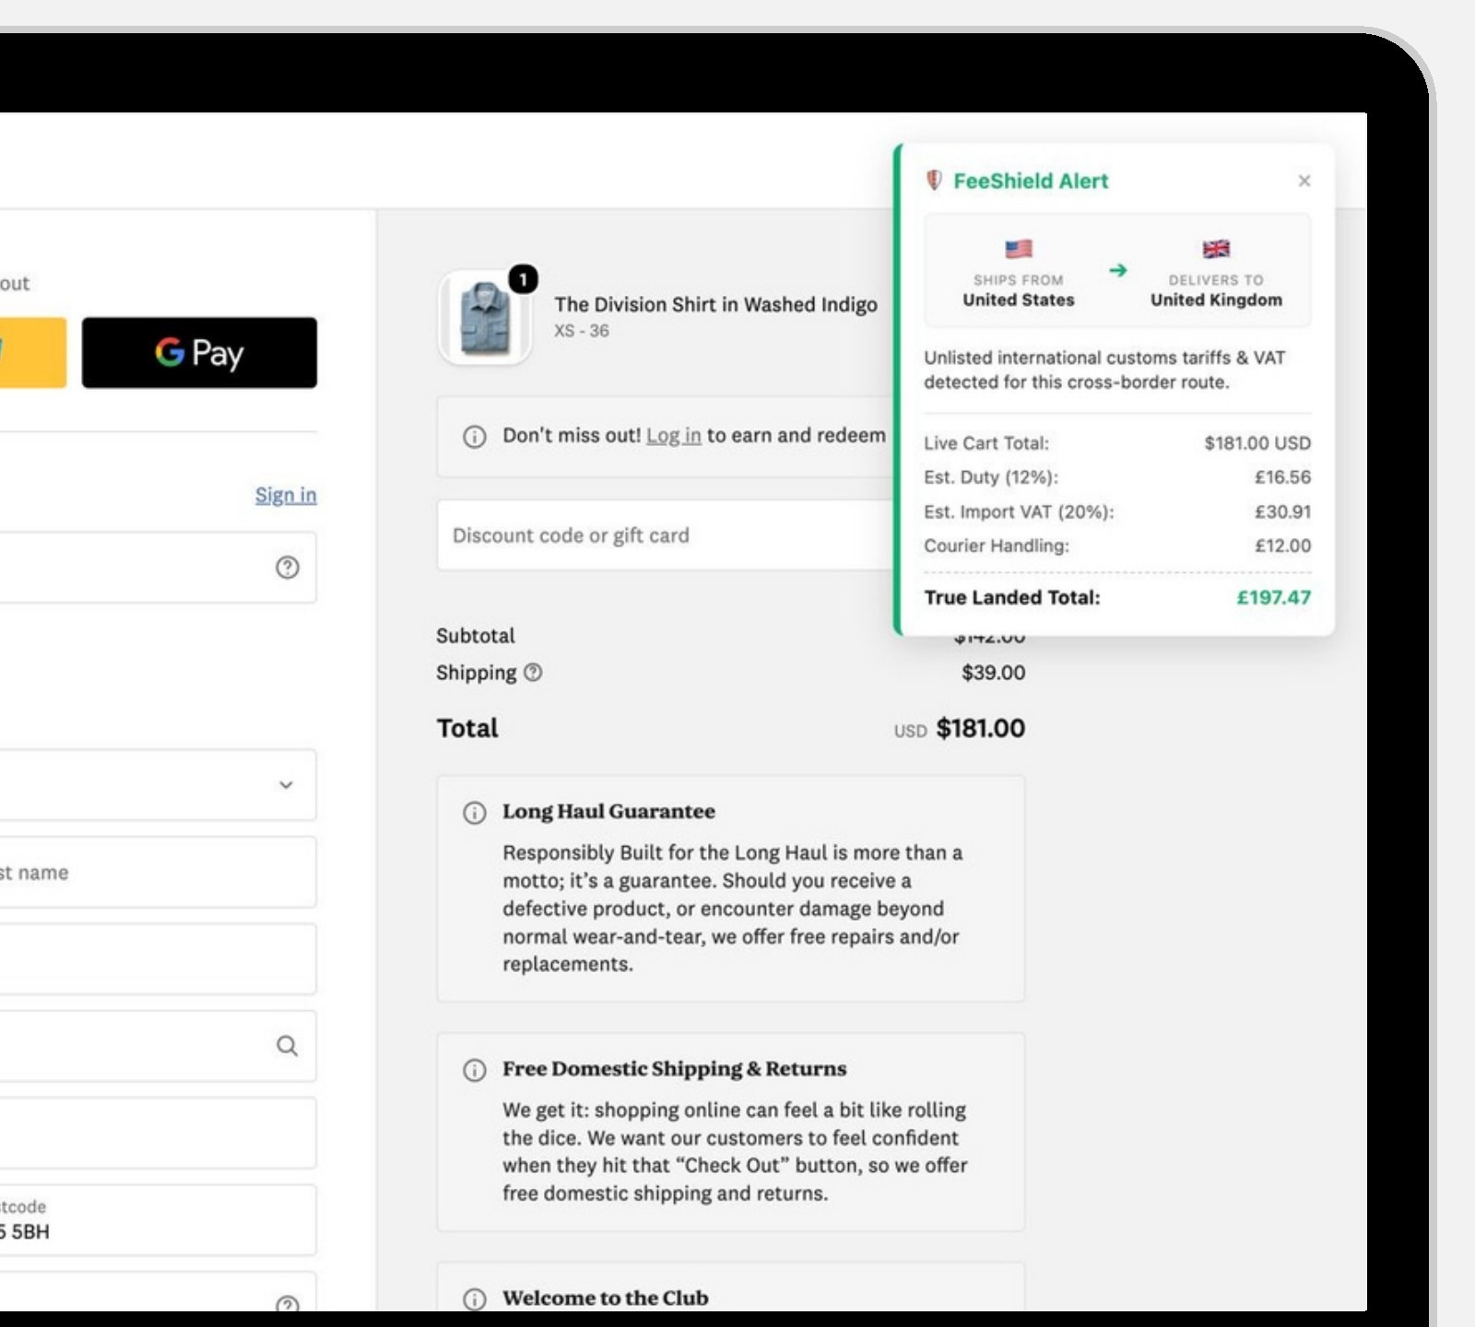Click the address search magnifier icon

tap(288, 1046)
